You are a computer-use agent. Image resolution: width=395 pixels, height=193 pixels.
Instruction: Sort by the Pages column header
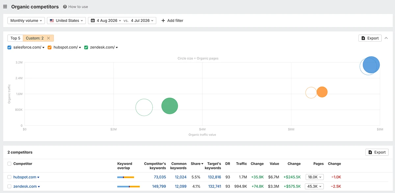(318, 164)
